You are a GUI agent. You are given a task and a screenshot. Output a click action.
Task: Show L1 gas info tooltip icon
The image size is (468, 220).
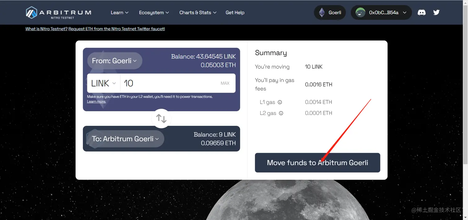tap(280, 102)
